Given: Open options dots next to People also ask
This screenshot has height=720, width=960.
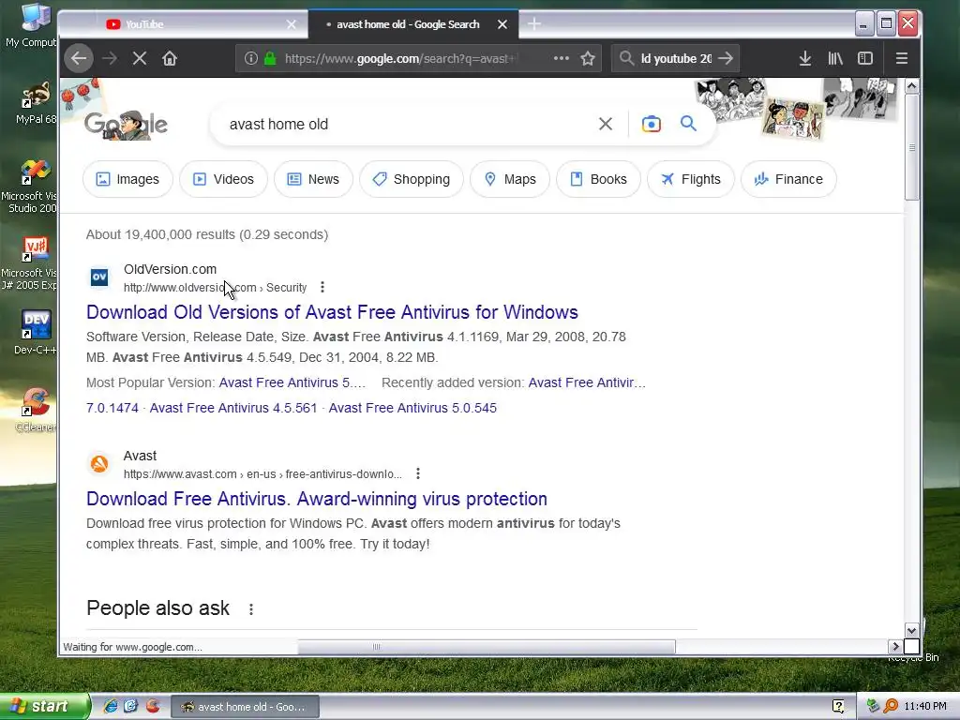Looking at the screenshot, I should point(251,609).
